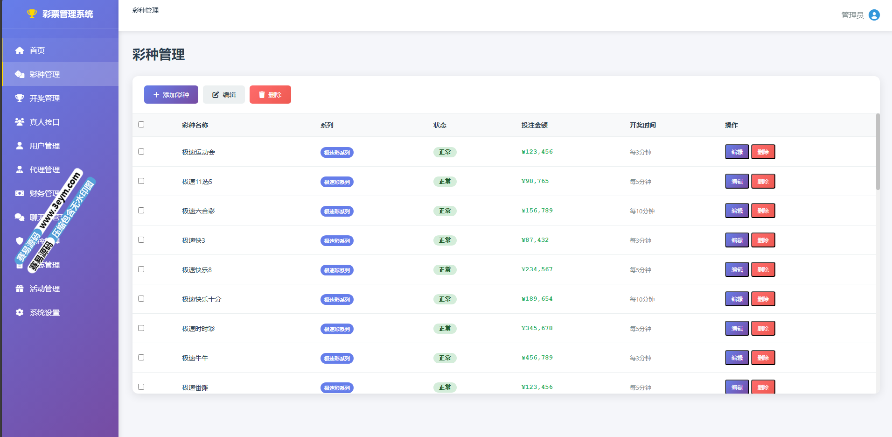Delete the 极速牛牛 row
Image resolution: width=892 pixels, height=437 pixels.
coord(763,358)
